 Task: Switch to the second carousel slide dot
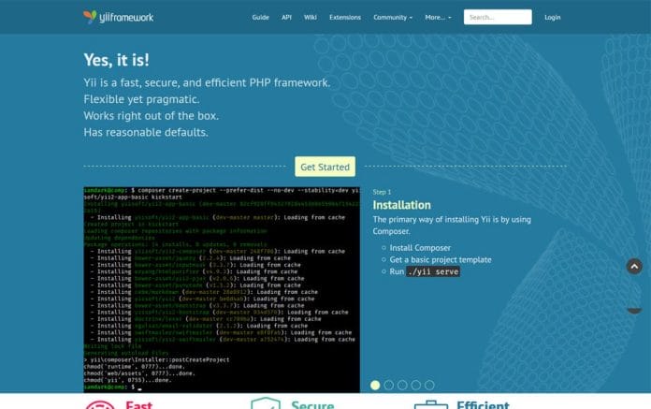tap(389, 385)
